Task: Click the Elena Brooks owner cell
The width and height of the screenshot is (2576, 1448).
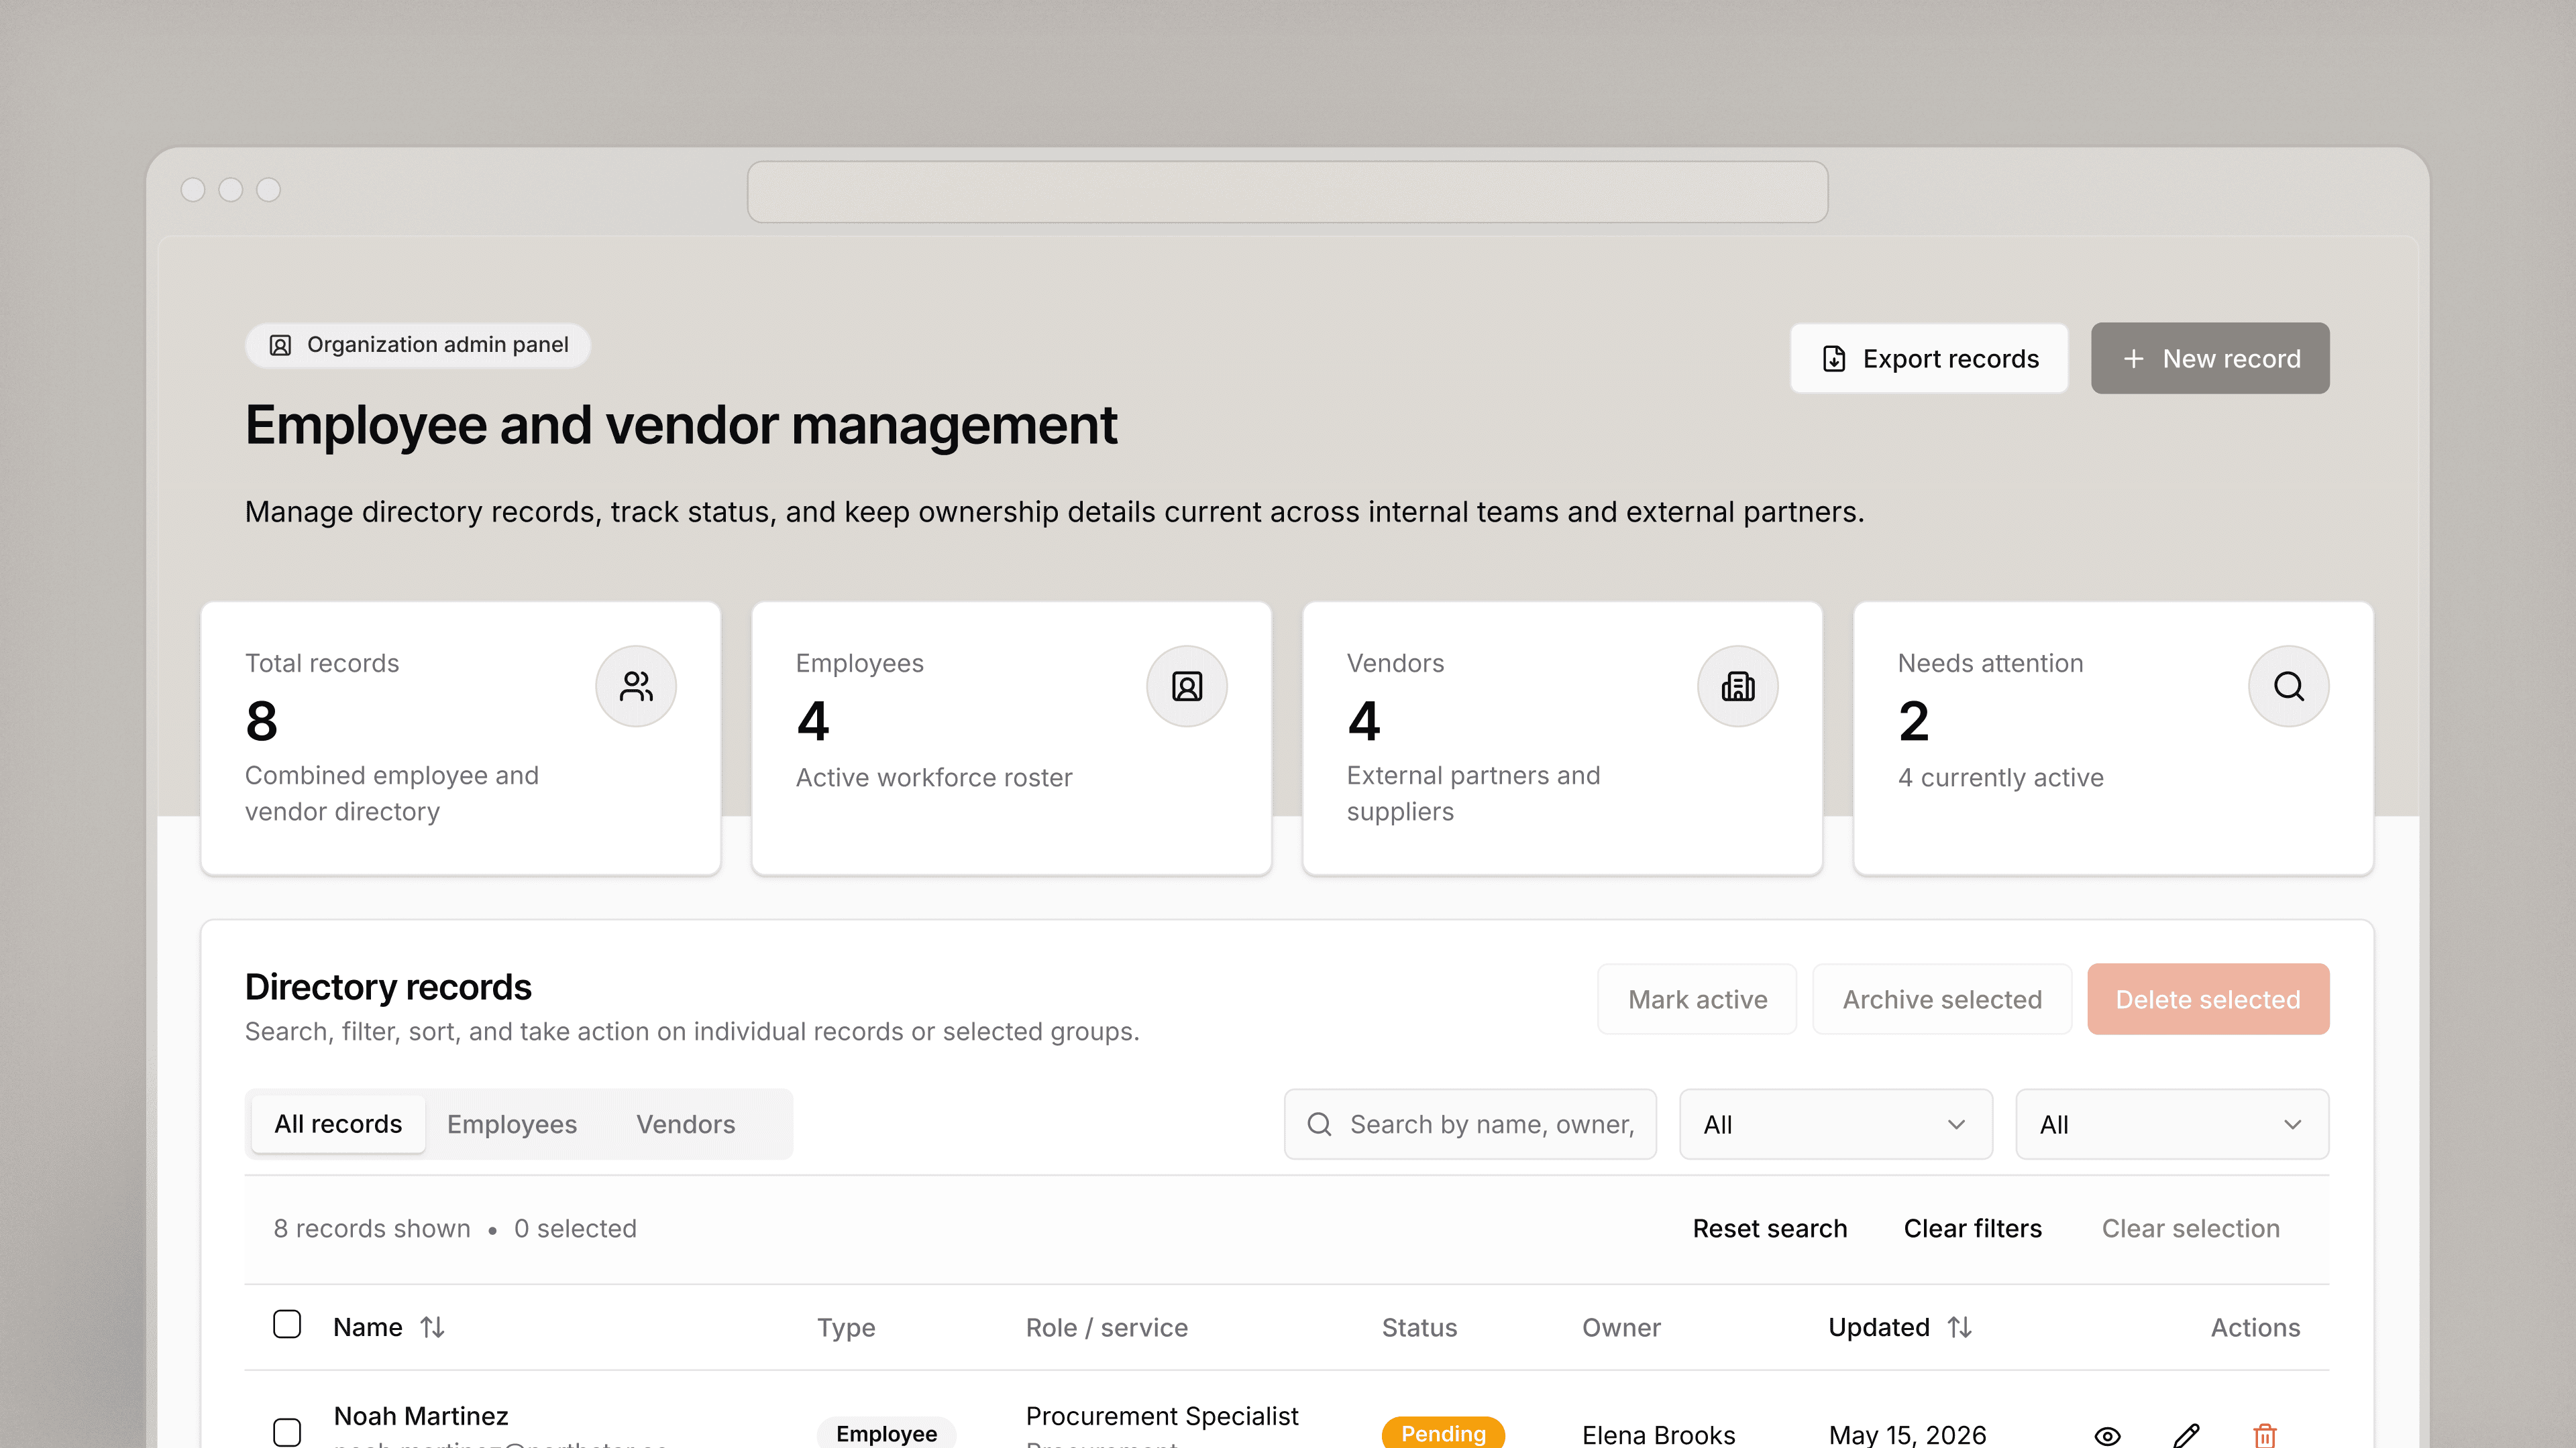Action: click(1658, 1435)
